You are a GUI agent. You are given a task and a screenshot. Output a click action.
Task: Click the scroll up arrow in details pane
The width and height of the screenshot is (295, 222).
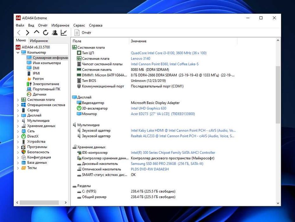[x=278, y=40]
